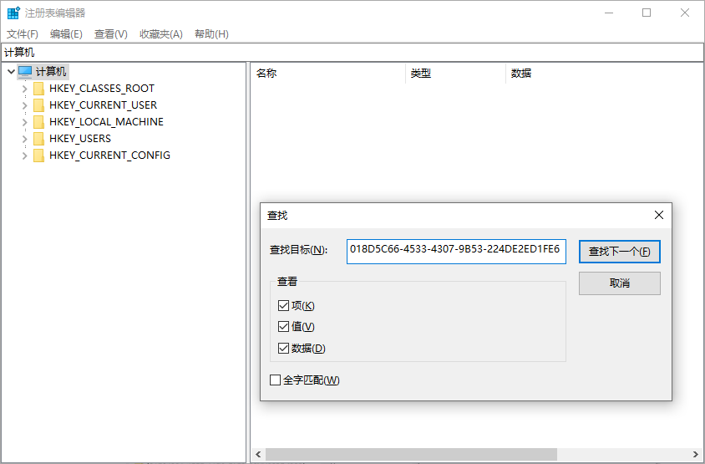Click the 计算机 address bar
The width and height of the screenshot is (705, 464).
[352, 52]
